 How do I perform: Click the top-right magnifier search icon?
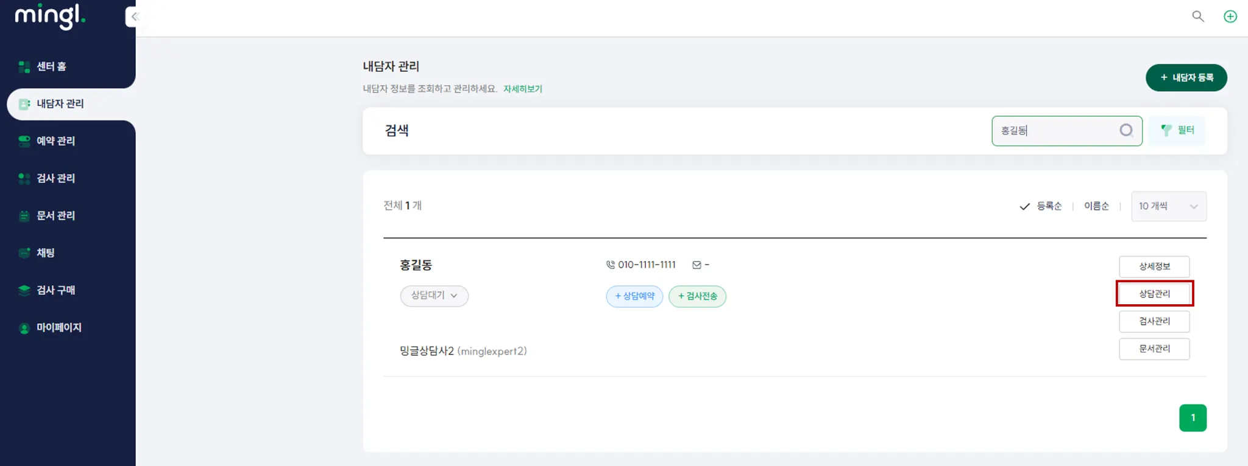[x=1197, y=16]
